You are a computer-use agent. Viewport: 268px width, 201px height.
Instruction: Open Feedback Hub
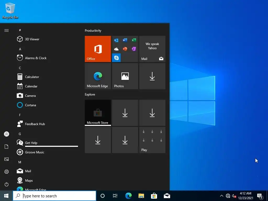pyautogui.click(x=47, y=124)
